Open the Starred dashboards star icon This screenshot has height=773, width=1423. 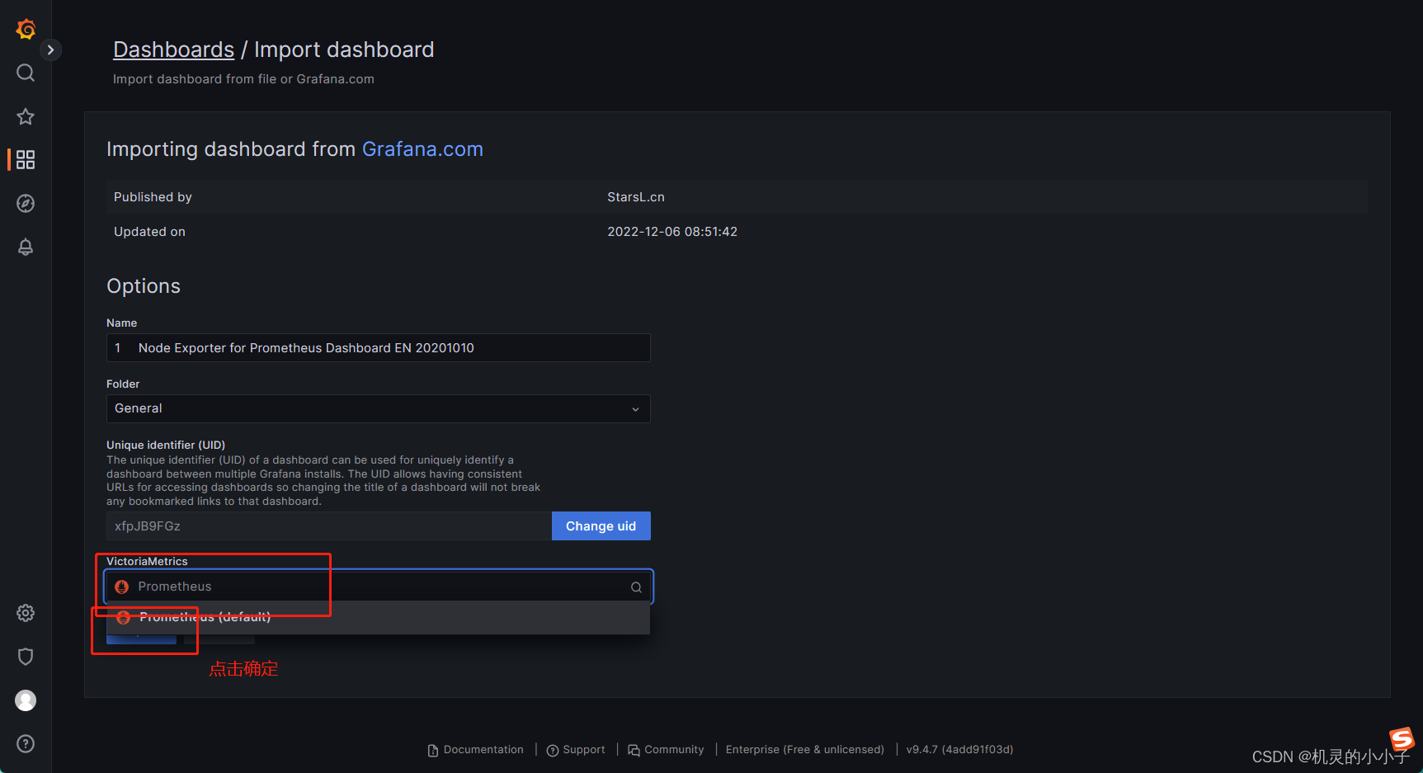coord(26,116)
